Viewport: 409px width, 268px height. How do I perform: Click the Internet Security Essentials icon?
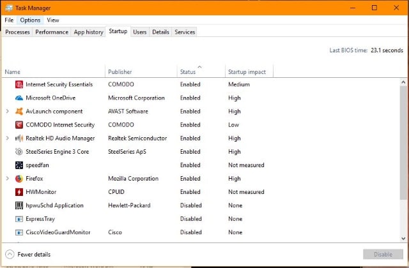tap(19, 84)
